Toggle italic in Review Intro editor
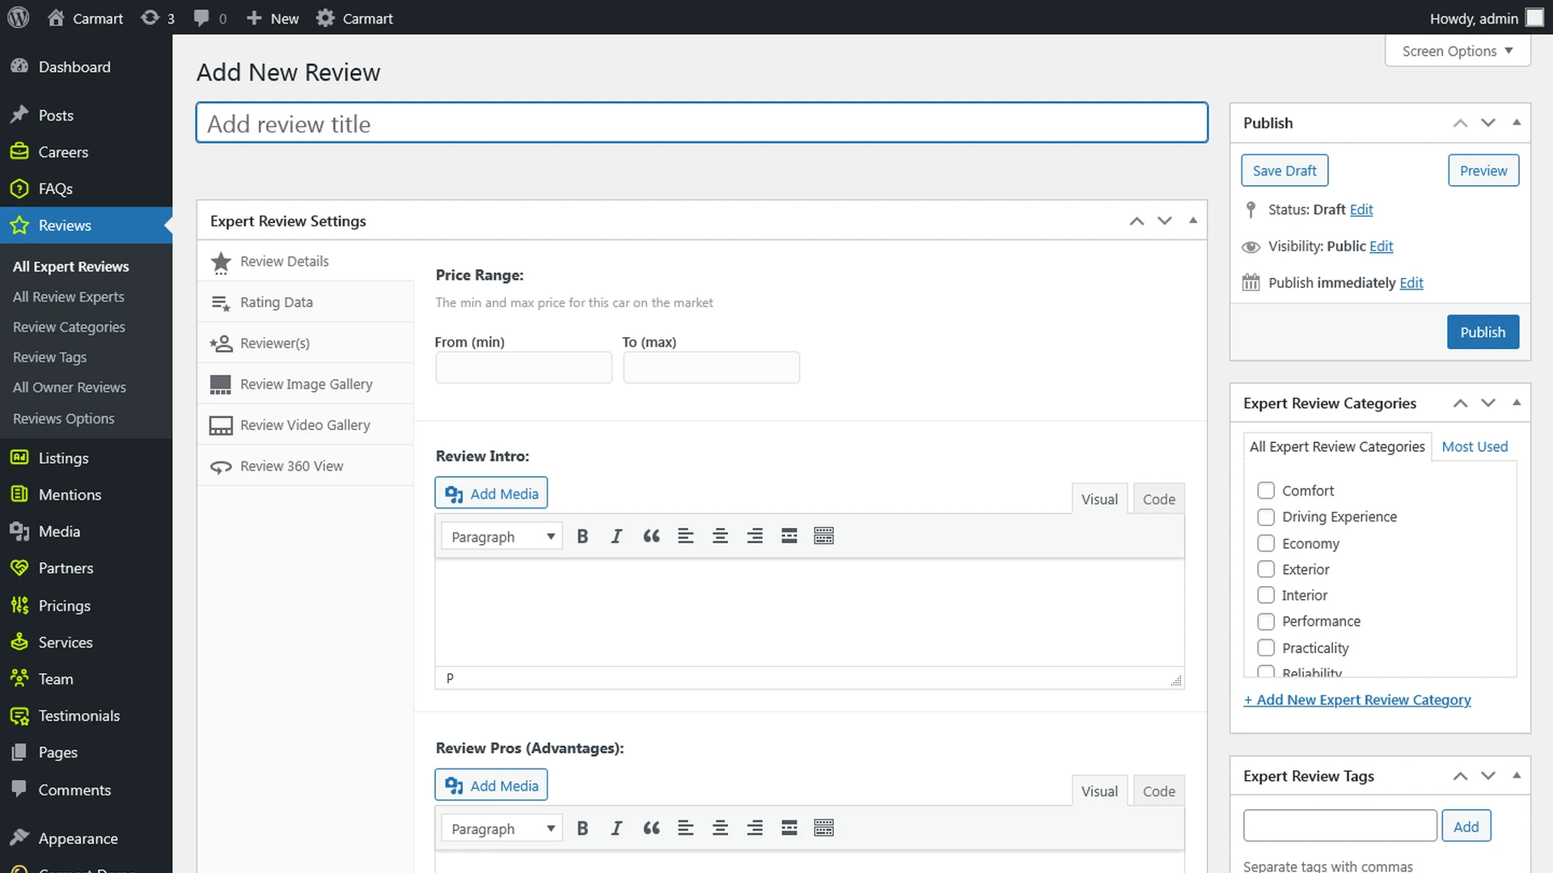1553x873 pixels. 616,536
